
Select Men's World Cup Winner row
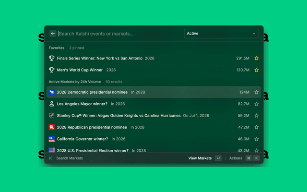point(154,70)
